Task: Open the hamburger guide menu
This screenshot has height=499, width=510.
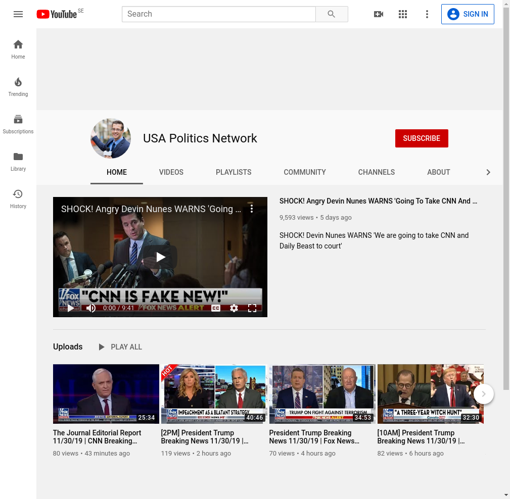Action: pos(18,14)
